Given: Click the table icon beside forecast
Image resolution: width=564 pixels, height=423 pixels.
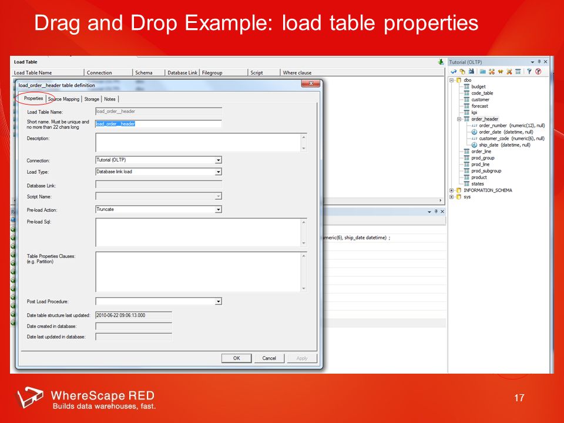Looking at the screenshot, I should pyautogui.click(x=466, y=106).
